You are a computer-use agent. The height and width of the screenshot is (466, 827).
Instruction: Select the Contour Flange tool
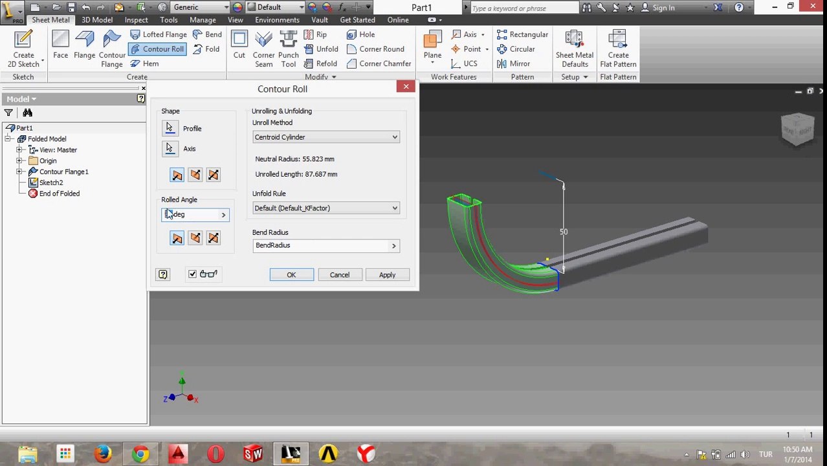click(111, 49)
